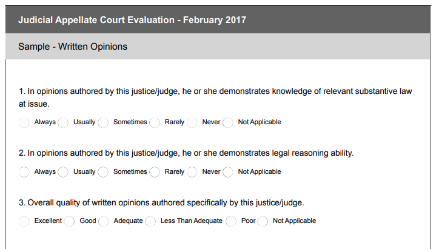
Task: Select Usually for question 1
Action: point(63,122)
